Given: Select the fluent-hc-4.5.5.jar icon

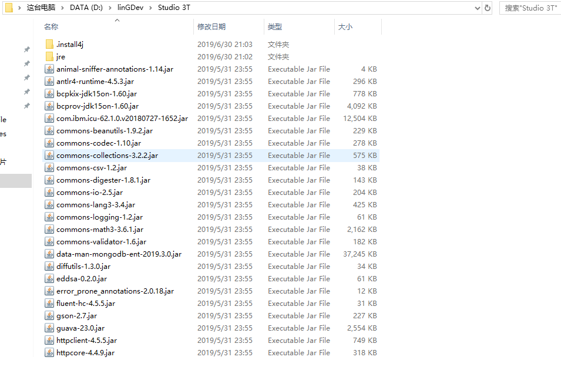Looking at the screenshot, I should [49, 304].
